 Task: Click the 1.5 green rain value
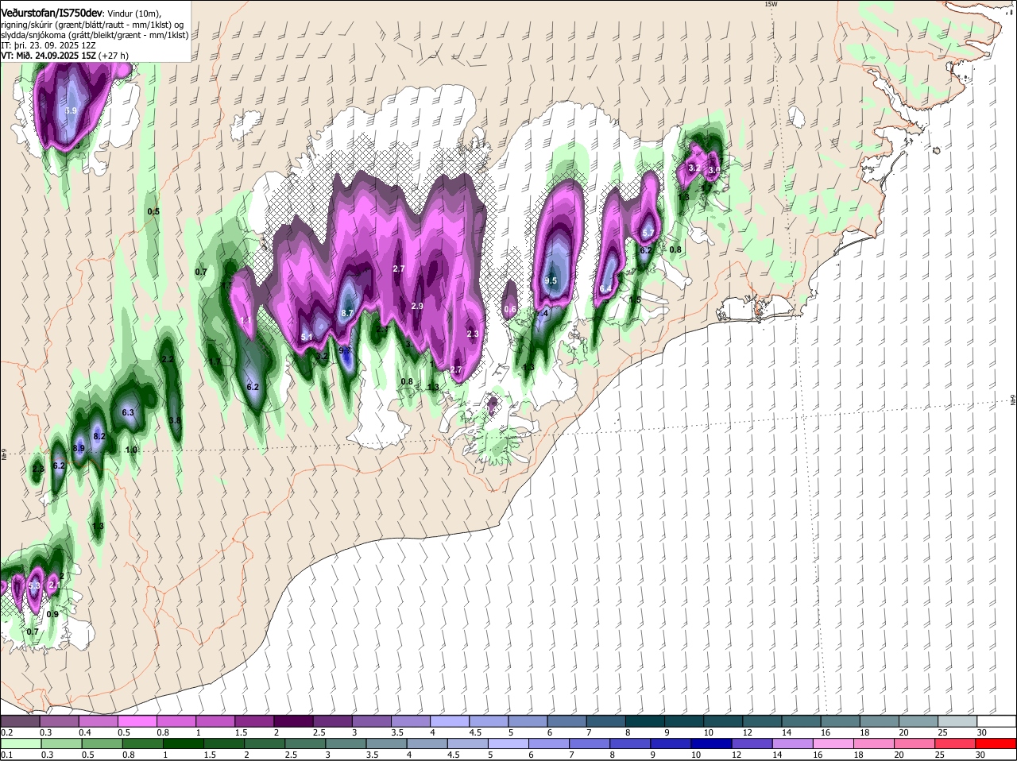click(x=635, y=299)
